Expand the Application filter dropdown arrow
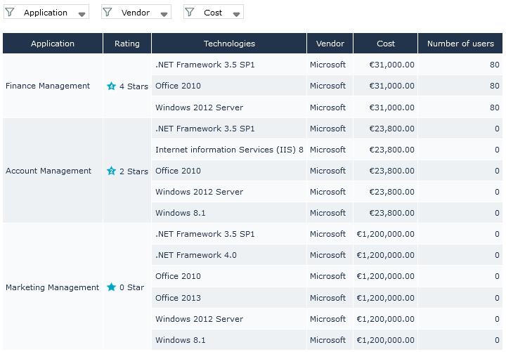Viewport: 506px width, 352px height. point(82,13)
